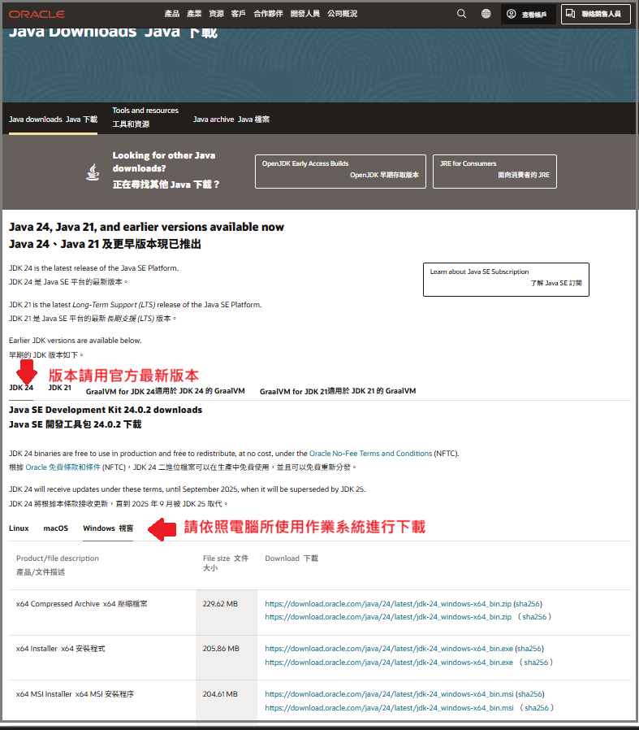The image size is (639, 730).
Task: Click first jdk-24_windows-x64_bin.exe download link
Action: pyautogui.click(x=389, y=649)
